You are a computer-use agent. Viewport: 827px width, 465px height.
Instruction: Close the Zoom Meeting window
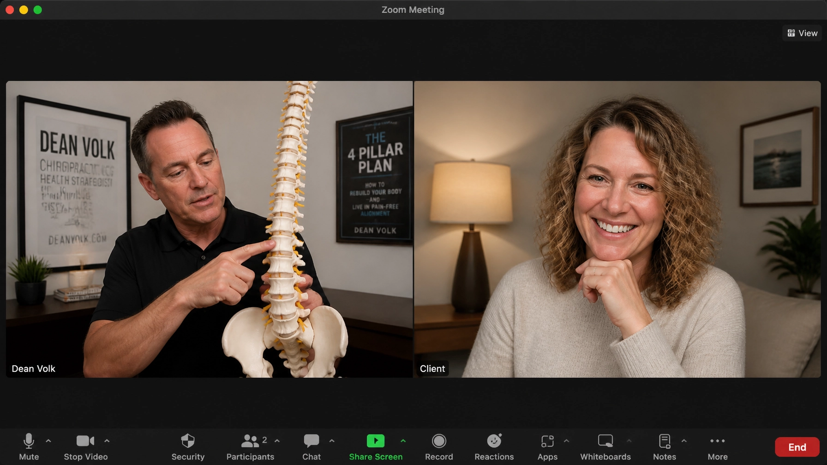10,10
